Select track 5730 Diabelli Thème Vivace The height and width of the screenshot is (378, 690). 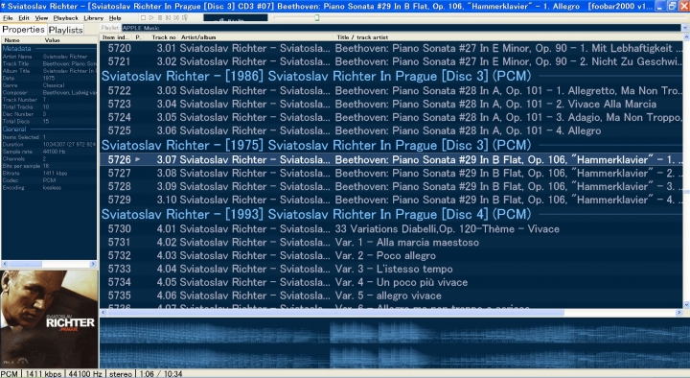(x=391, y=228)
